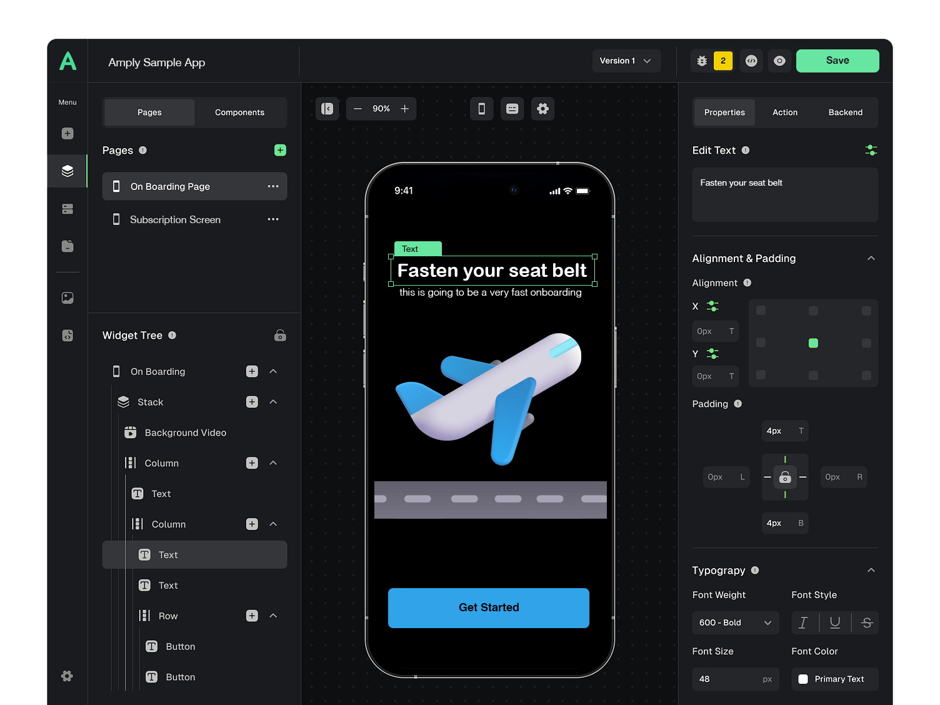Click the Save button
Screen dimensions: 940x705
pyautogui.click(x=837, y=61)
